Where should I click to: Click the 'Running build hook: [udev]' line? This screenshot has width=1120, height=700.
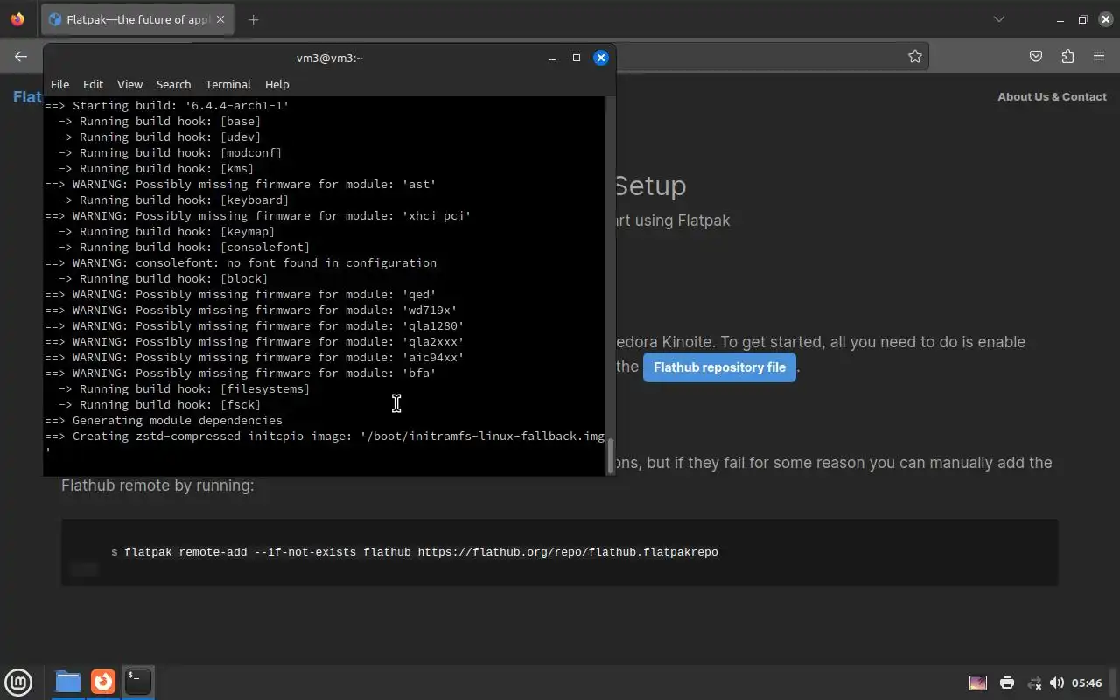[160, 136]
